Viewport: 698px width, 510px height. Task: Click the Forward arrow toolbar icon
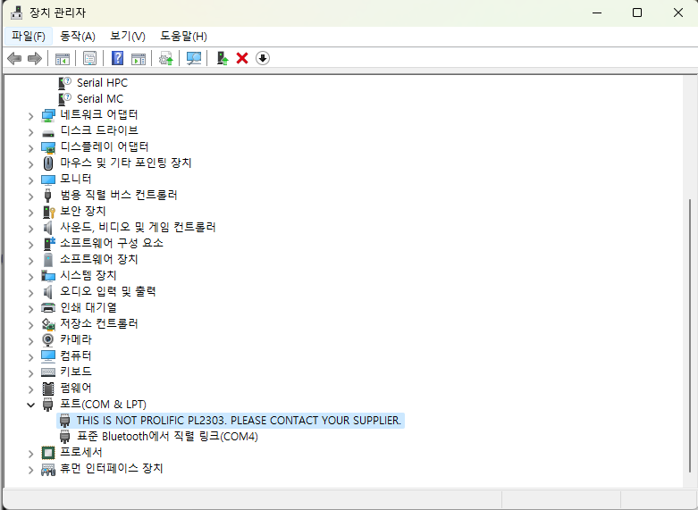click(34, 58)
